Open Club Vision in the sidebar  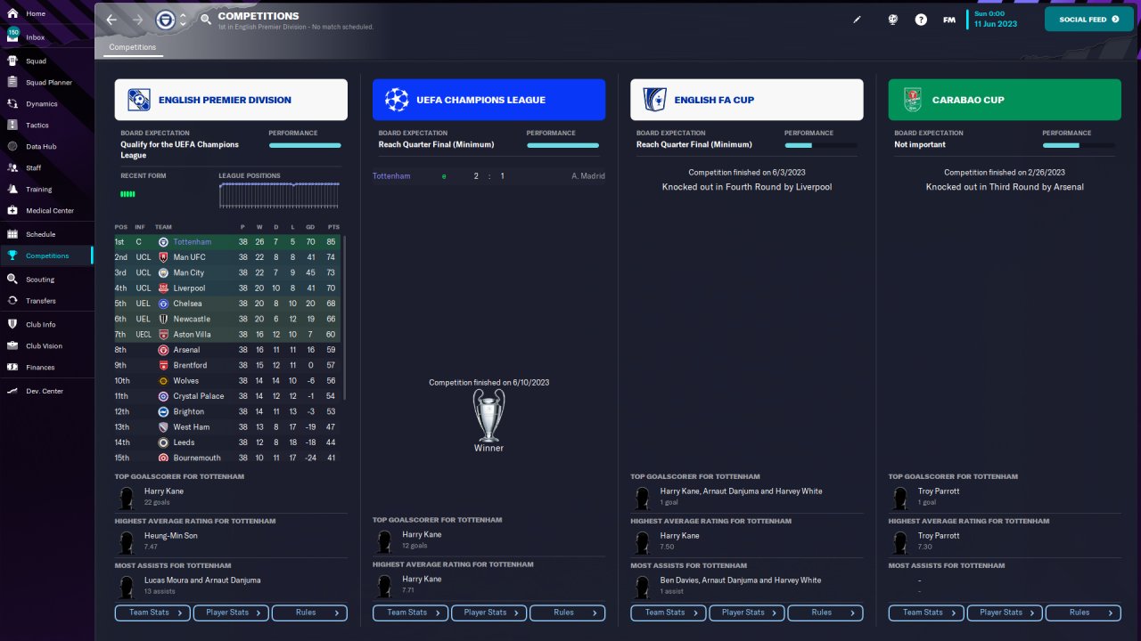(x=46, y=345)
